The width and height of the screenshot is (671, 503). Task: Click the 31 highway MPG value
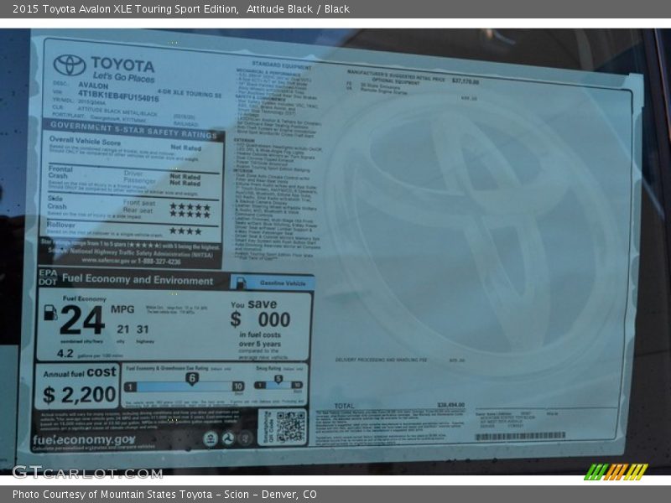pos(143,329)
